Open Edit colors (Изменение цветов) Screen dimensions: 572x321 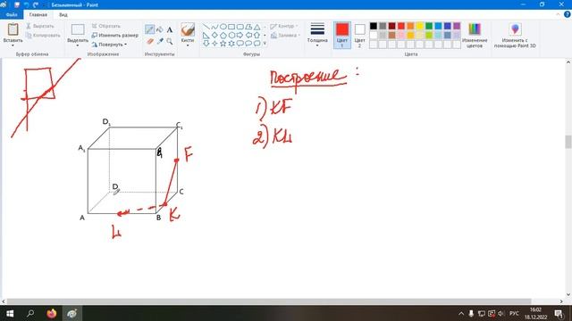click(x=475, y=35)
